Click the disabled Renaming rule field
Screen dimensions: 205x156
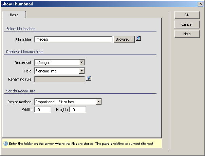click(59, 79)
